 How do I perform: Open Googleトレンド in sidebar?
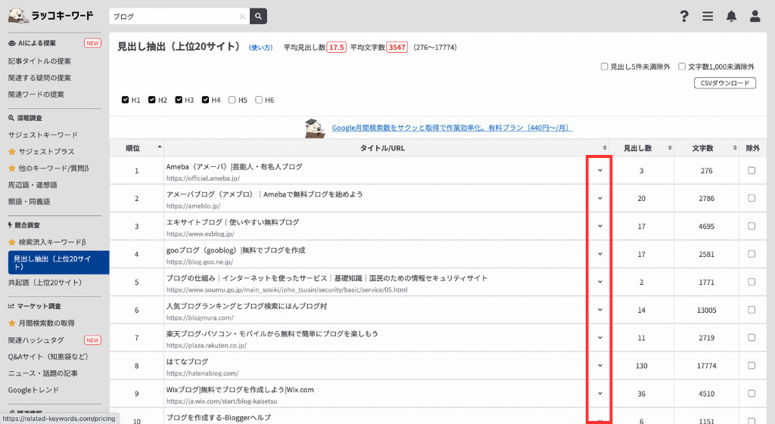tap(33, 390)
